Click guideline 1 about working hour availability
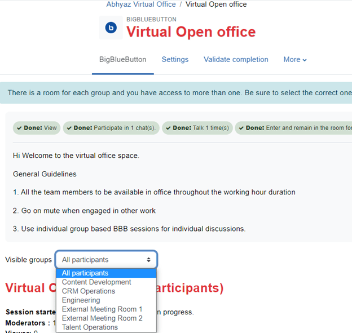The image size is (352, 333). tap(154, 192)
